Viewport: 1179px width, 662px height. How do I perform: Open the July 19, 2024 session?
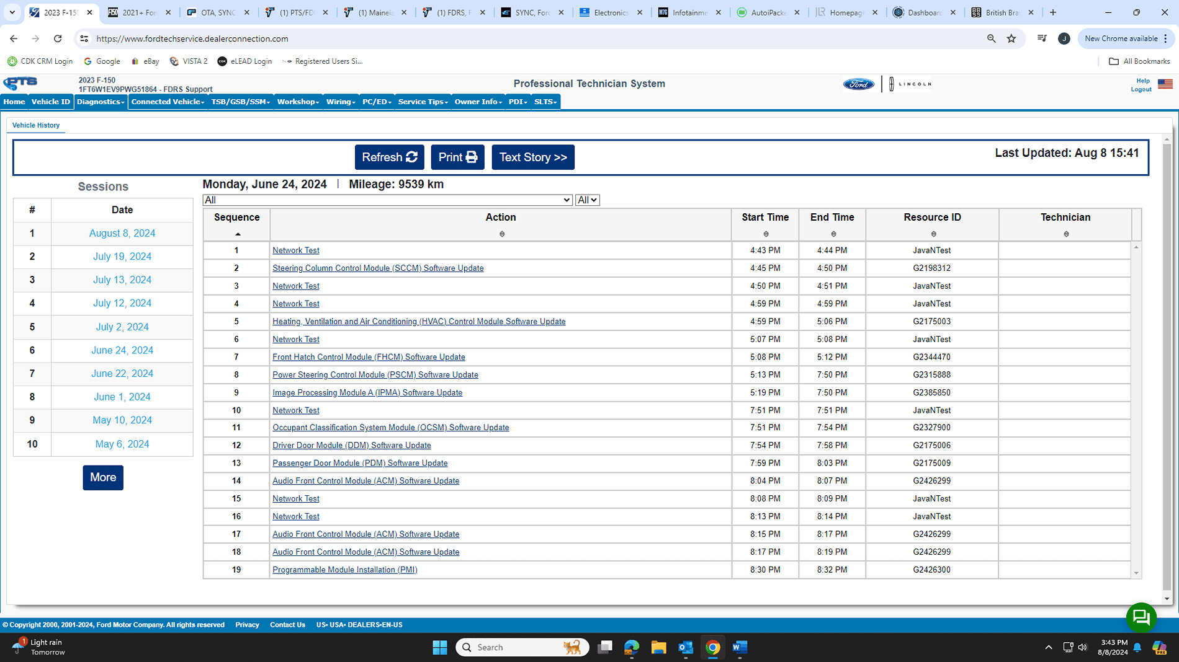pos(122,257)
